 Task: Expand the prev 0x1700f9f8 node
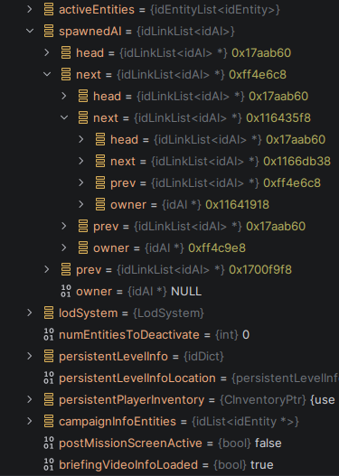(47, 269)
